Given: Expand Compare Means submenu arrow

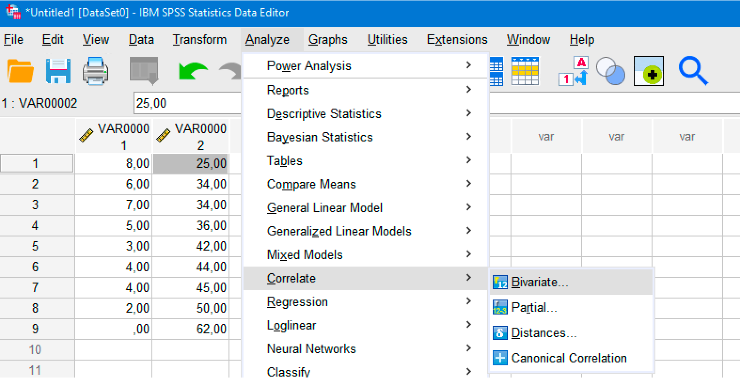Looking at the screenshot, I should pos(468,183).
